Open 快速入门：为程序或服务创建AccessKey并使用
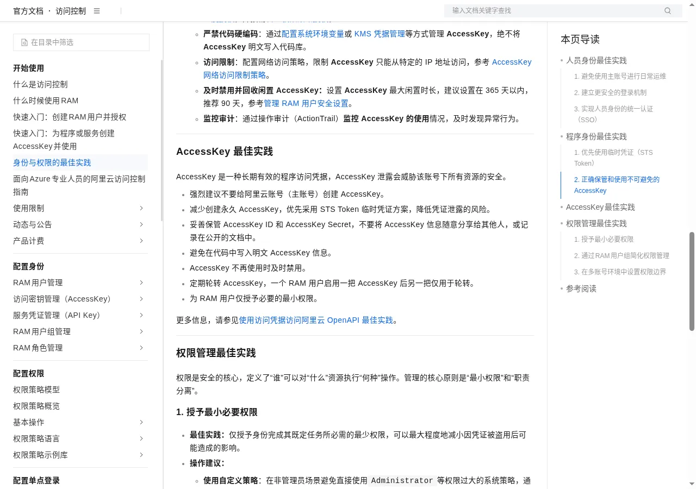The width and height of the screenshot is (696, 489). point(64,140)
